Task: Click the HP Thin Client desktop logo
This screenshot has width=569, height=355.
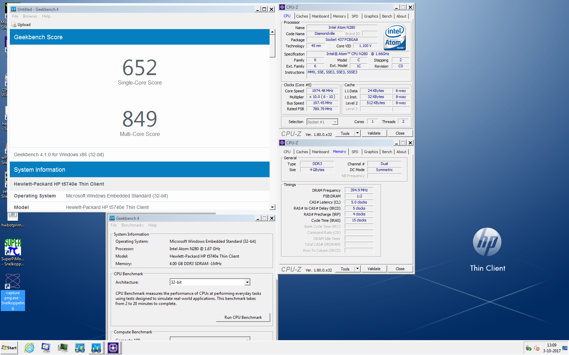Action: click(487, 250)
